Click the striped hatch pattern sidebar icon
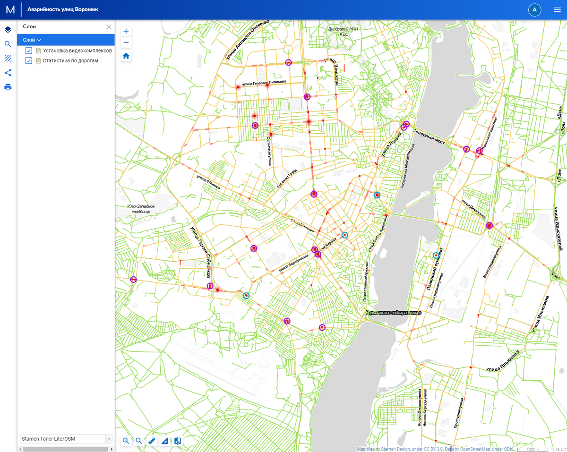The width and height of the screenshot is (567, 452). pos(8,59)
